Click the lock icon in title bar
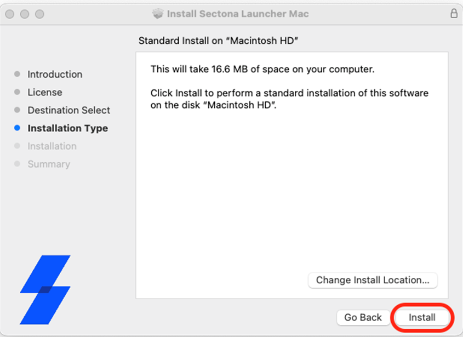The width and height of the screenshot is (463, 337). (x=454, y=13)
